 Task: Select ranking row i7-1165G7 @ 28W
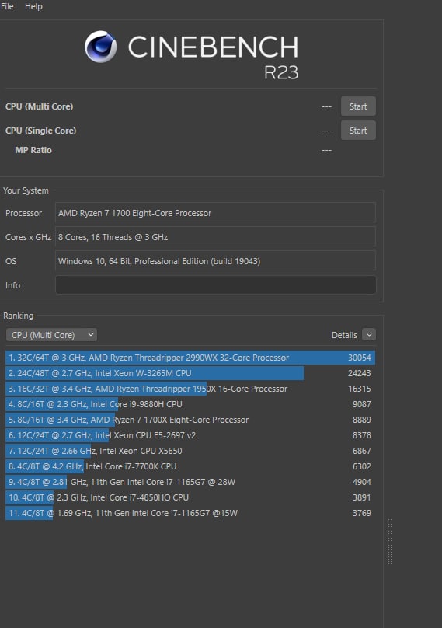click(x=190, y=482)
